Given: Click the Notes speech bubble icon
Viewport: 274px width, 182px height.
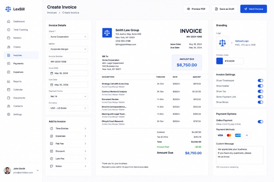Looking at the screenshot, I should coord(52,166).
